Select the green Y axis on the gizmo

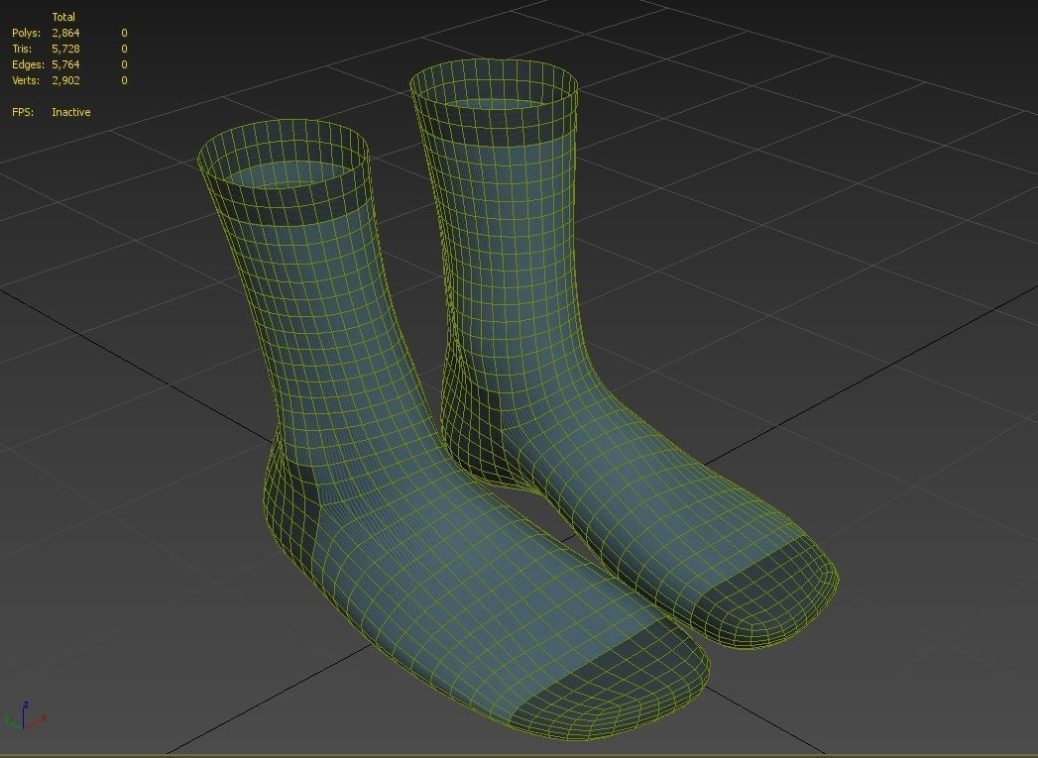[9, 721]
